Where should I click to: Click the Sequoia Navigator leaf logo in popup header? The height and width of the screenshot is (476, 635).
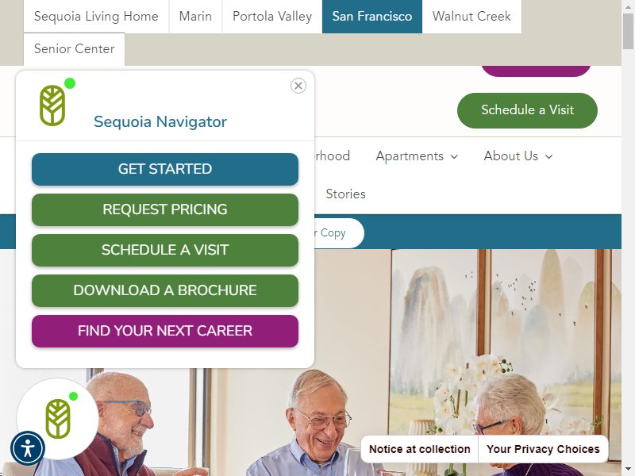[x=52, y=106]
